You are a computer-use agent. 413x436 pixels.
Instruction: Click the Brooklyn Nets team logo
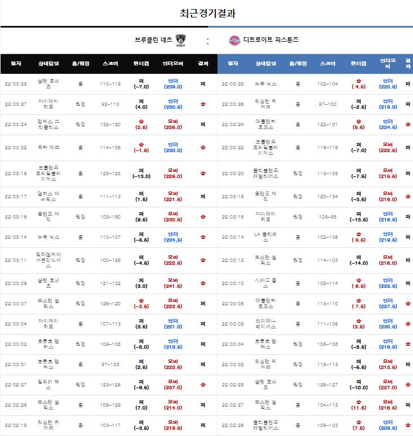(x=181, y=41)
